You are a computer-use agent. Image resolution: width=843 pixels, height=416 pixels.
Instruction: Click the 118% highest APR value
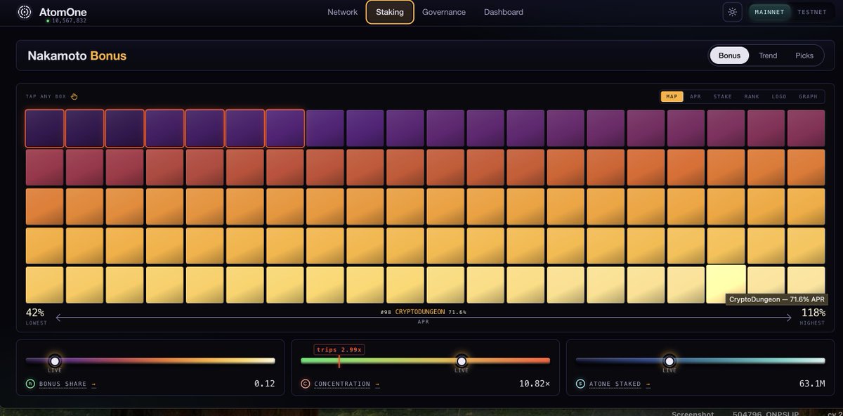pos(813,312)
